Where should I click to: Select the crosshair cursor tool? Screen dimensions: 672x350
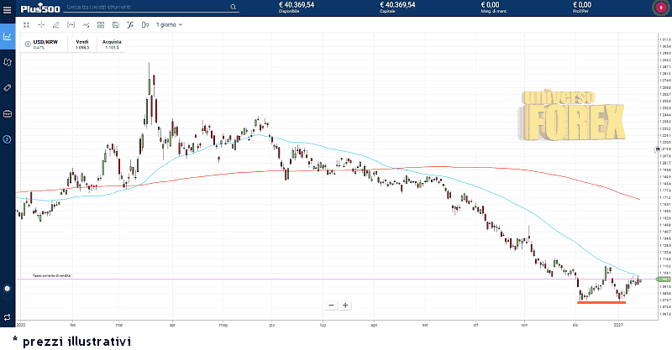click(x=41, y=24)
